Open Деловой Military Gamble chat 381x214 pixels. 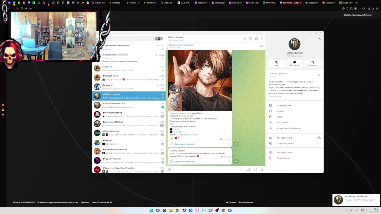(x=129, y=47)
